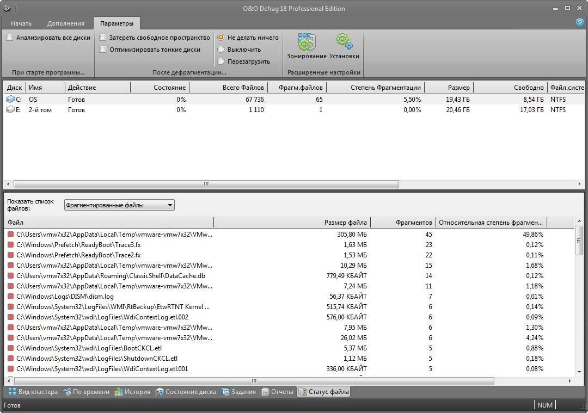This screenshot has height=413, width=588.
Task: Select the 2-й том drive name
Action: pyautogui.click(x=40, y=110)
